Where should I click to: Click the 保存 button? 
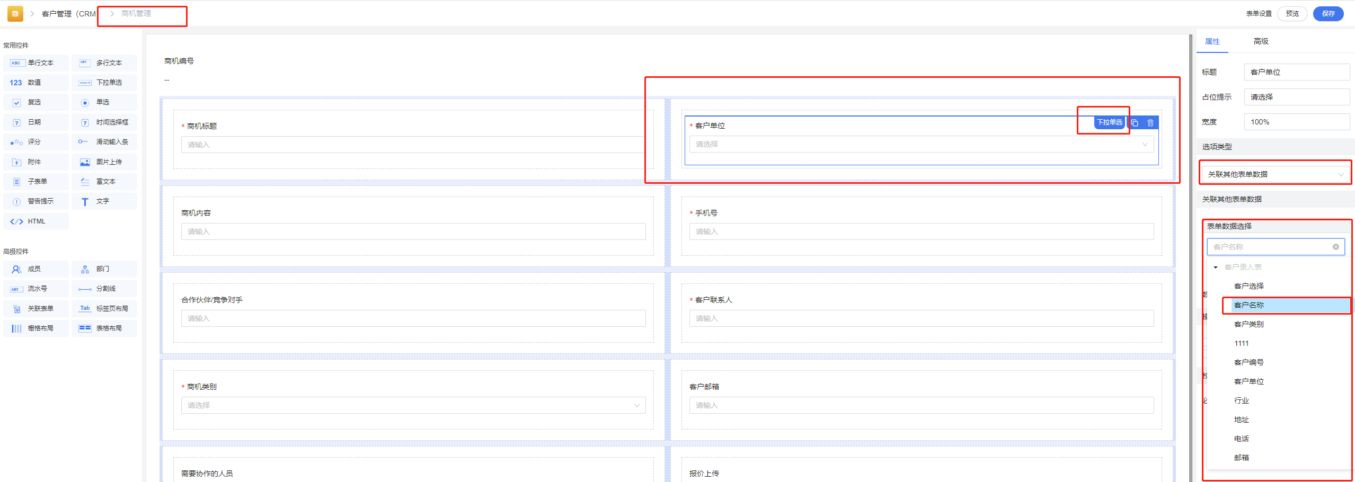pos(1328,14)
